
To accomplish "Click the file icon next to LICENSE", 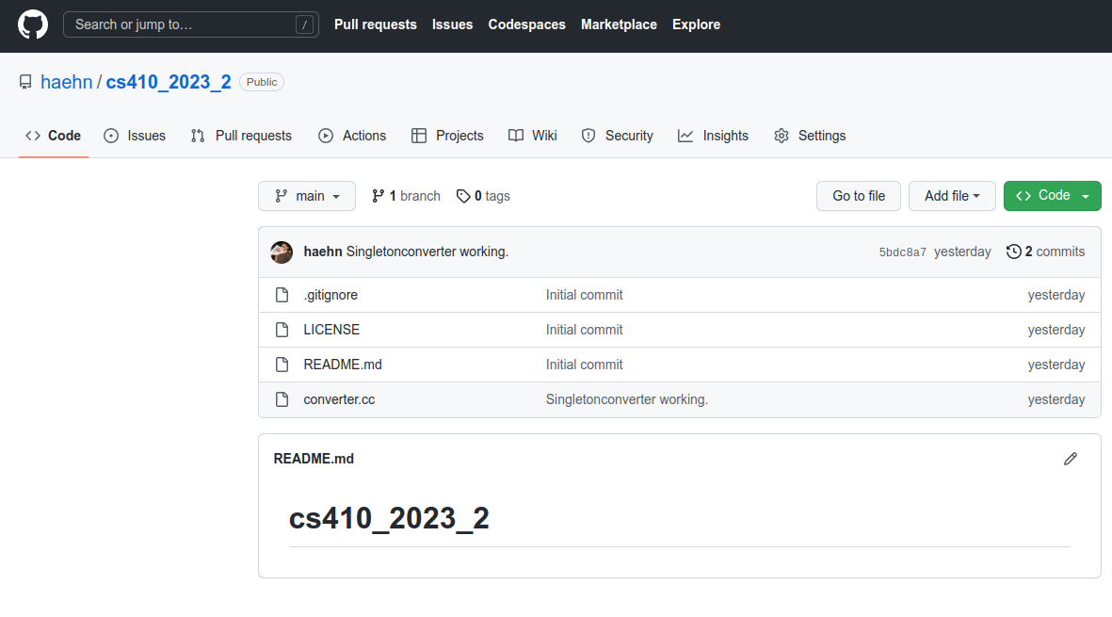I will 282,330.
